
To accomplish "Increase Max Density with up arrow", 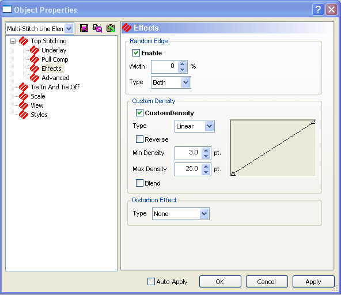I will click(x=206, y=167).
